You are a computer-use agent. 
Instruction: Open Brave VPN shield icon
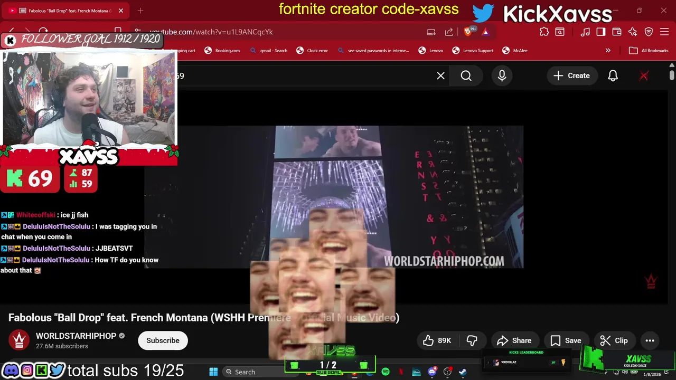[x=649, y=32]
